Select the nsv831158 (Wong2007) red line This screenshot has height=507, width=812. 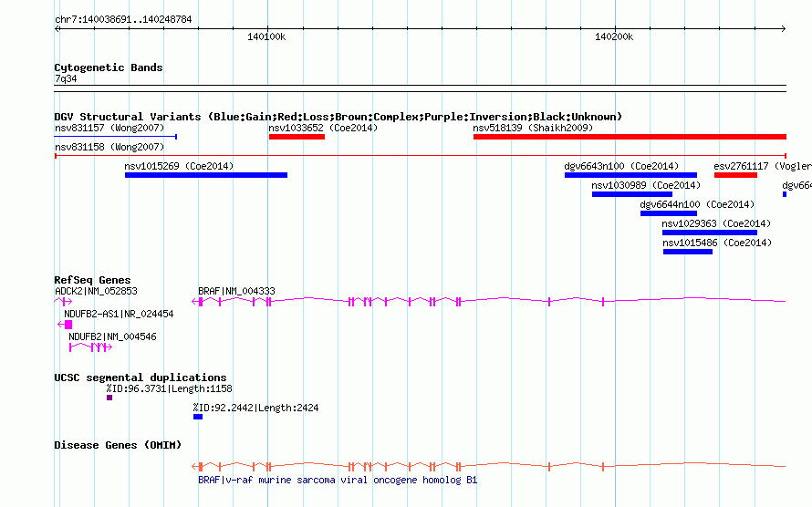421,156
